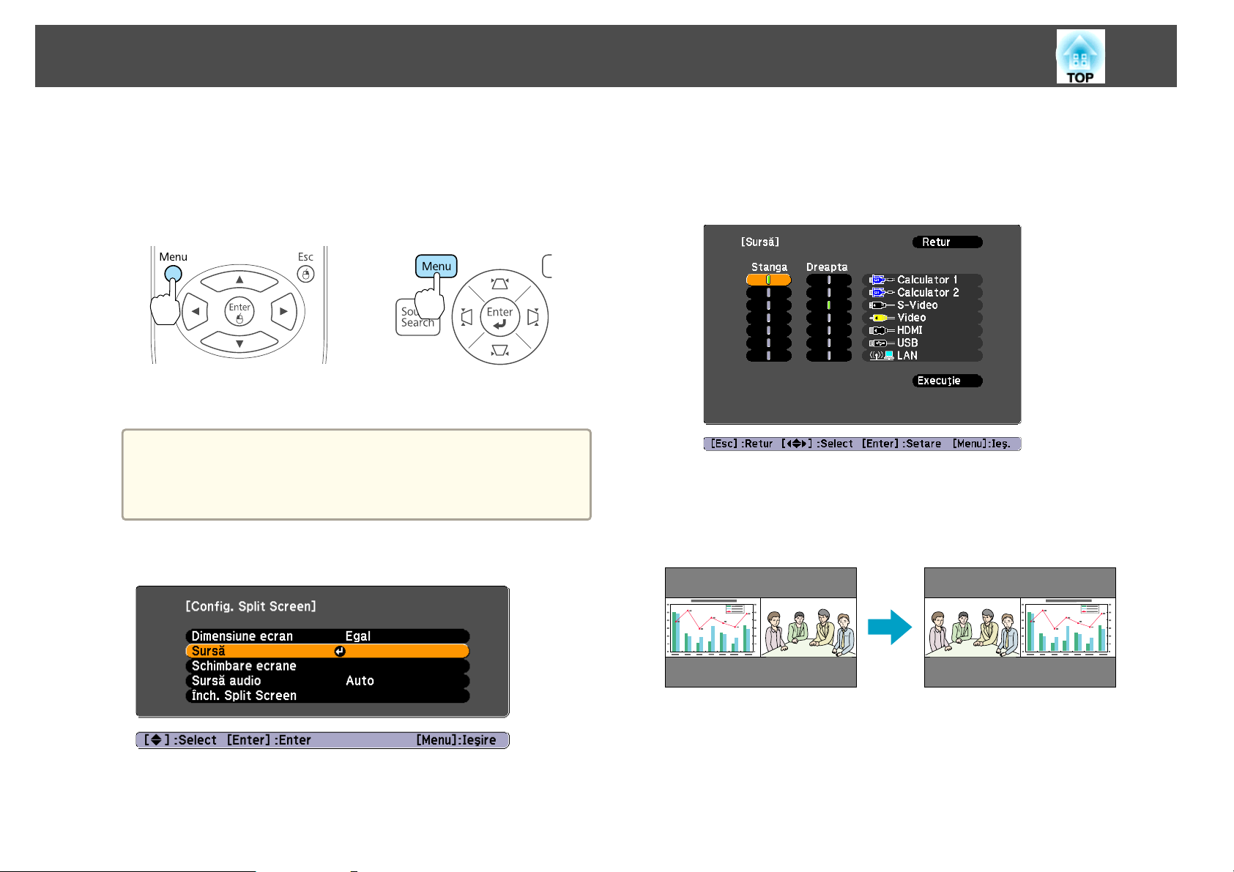Image resolution: width=1234 pixels, height=872 pixels.
Task: Tap the Esc button on the remote control
Action: (306, 274)
